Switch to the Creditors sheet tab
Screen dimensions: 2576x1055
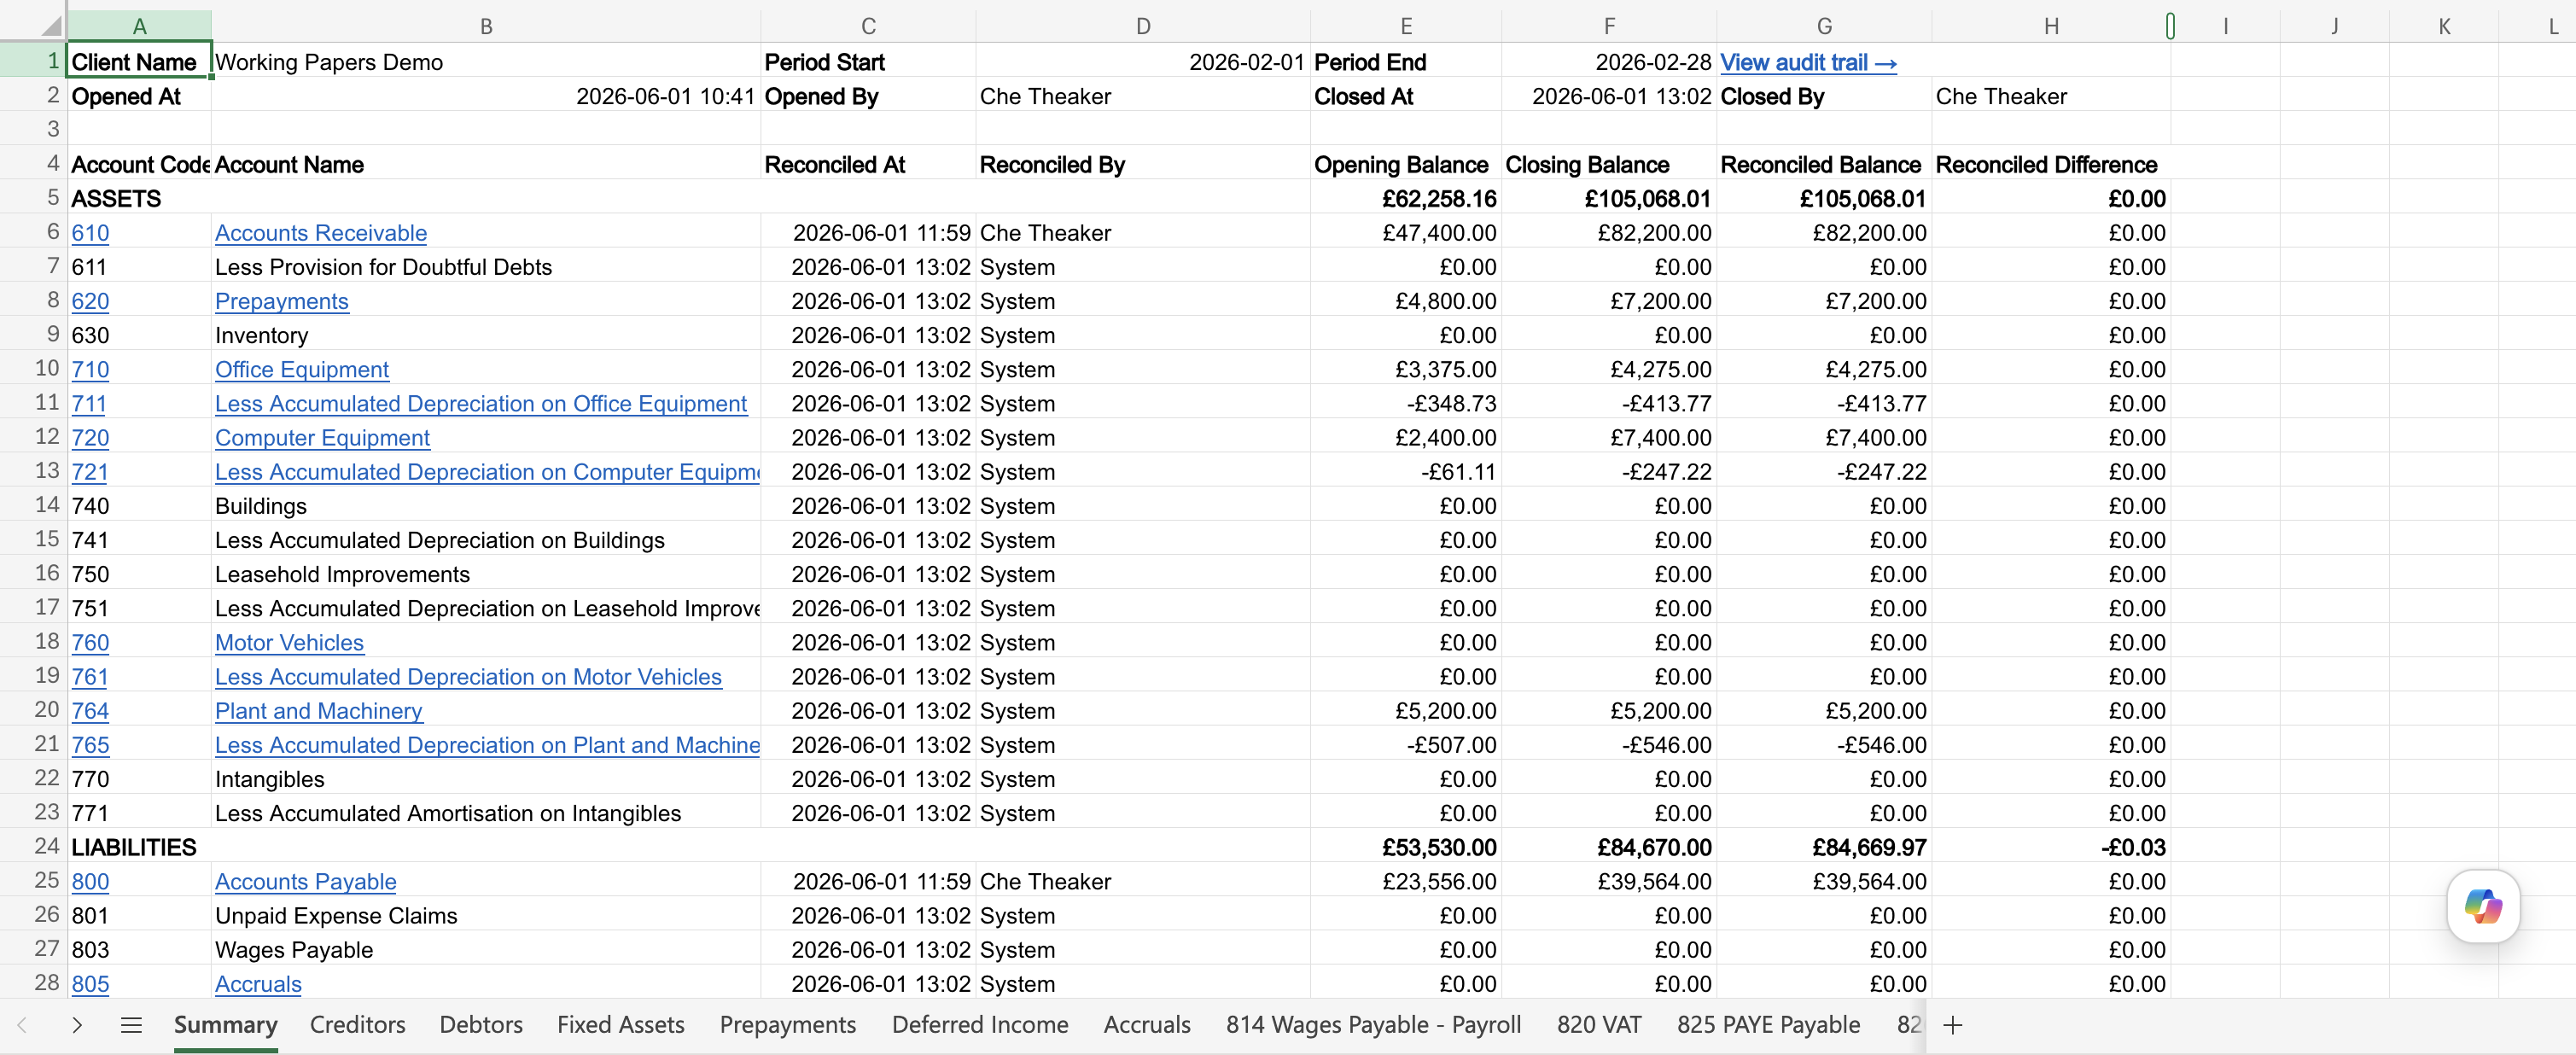(357, 1025)
